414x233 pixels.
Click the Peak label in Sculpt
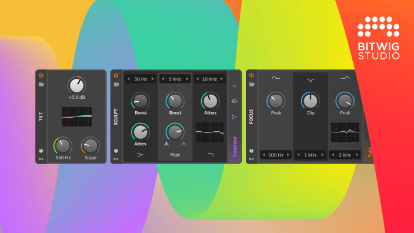point(175,155)
